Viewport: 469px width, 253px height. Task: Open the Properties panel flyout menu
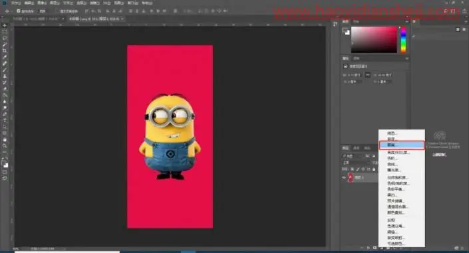(406, 58)
